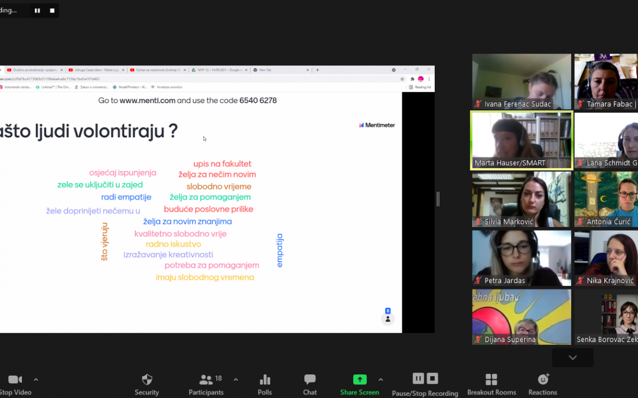Click 'radno iskustvo' in word cloud
The width and height of the screenshot is (638, 398).
(x=173, y=244)
